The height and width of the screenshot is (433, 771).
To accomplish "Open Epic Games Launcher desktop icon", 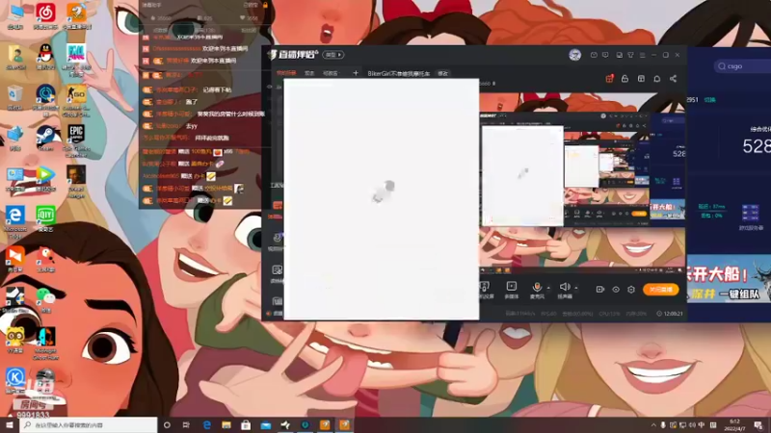I will [x=76, y=140].
